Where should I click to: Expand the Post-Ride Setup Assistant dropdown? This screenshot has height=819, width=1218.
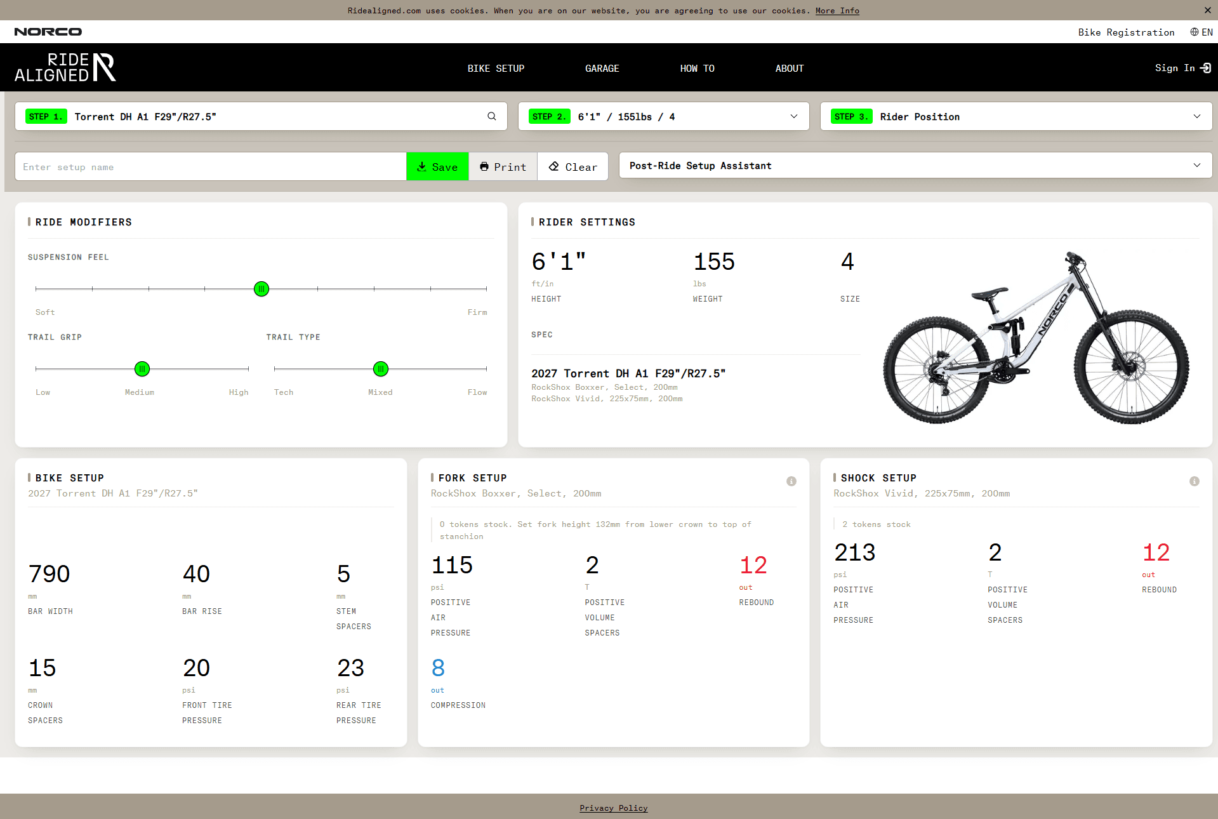point(915,166)
